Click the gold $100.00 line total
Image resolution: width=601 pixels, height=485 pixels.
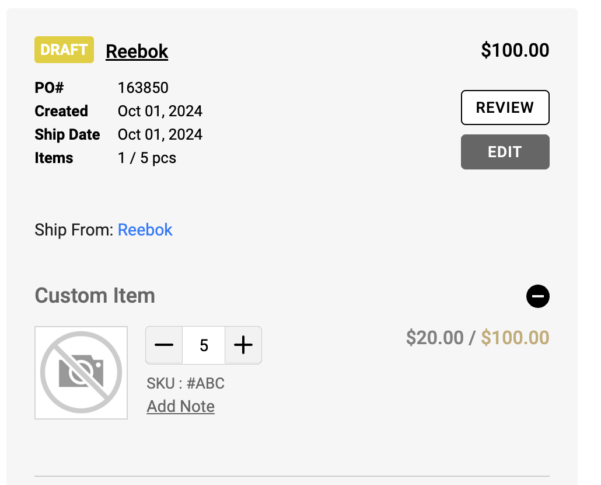(515, 338)
